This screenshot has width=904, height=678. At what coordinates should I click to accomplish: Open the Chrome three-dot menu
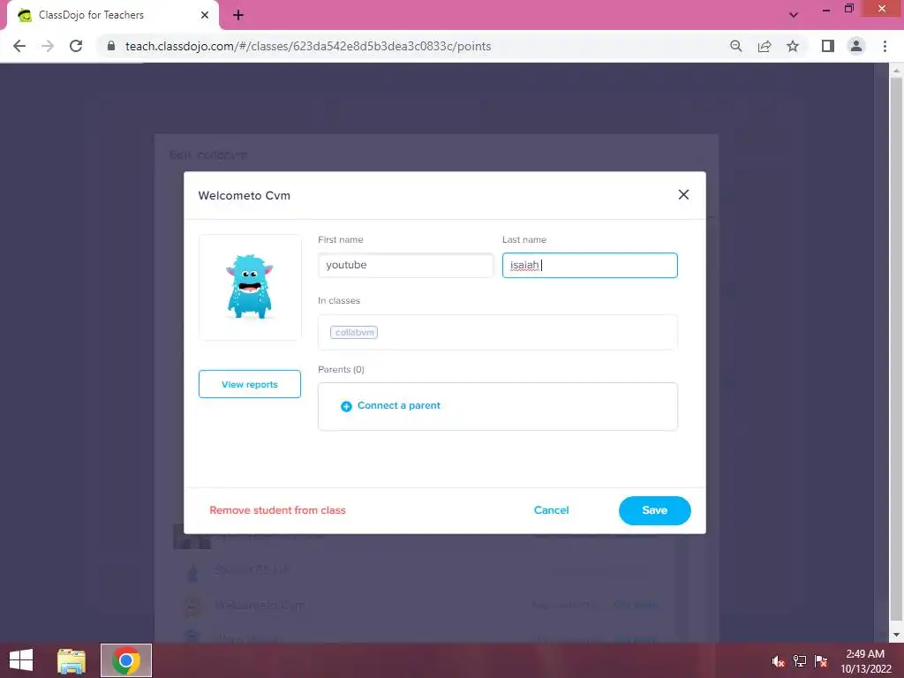pos(885,46)
